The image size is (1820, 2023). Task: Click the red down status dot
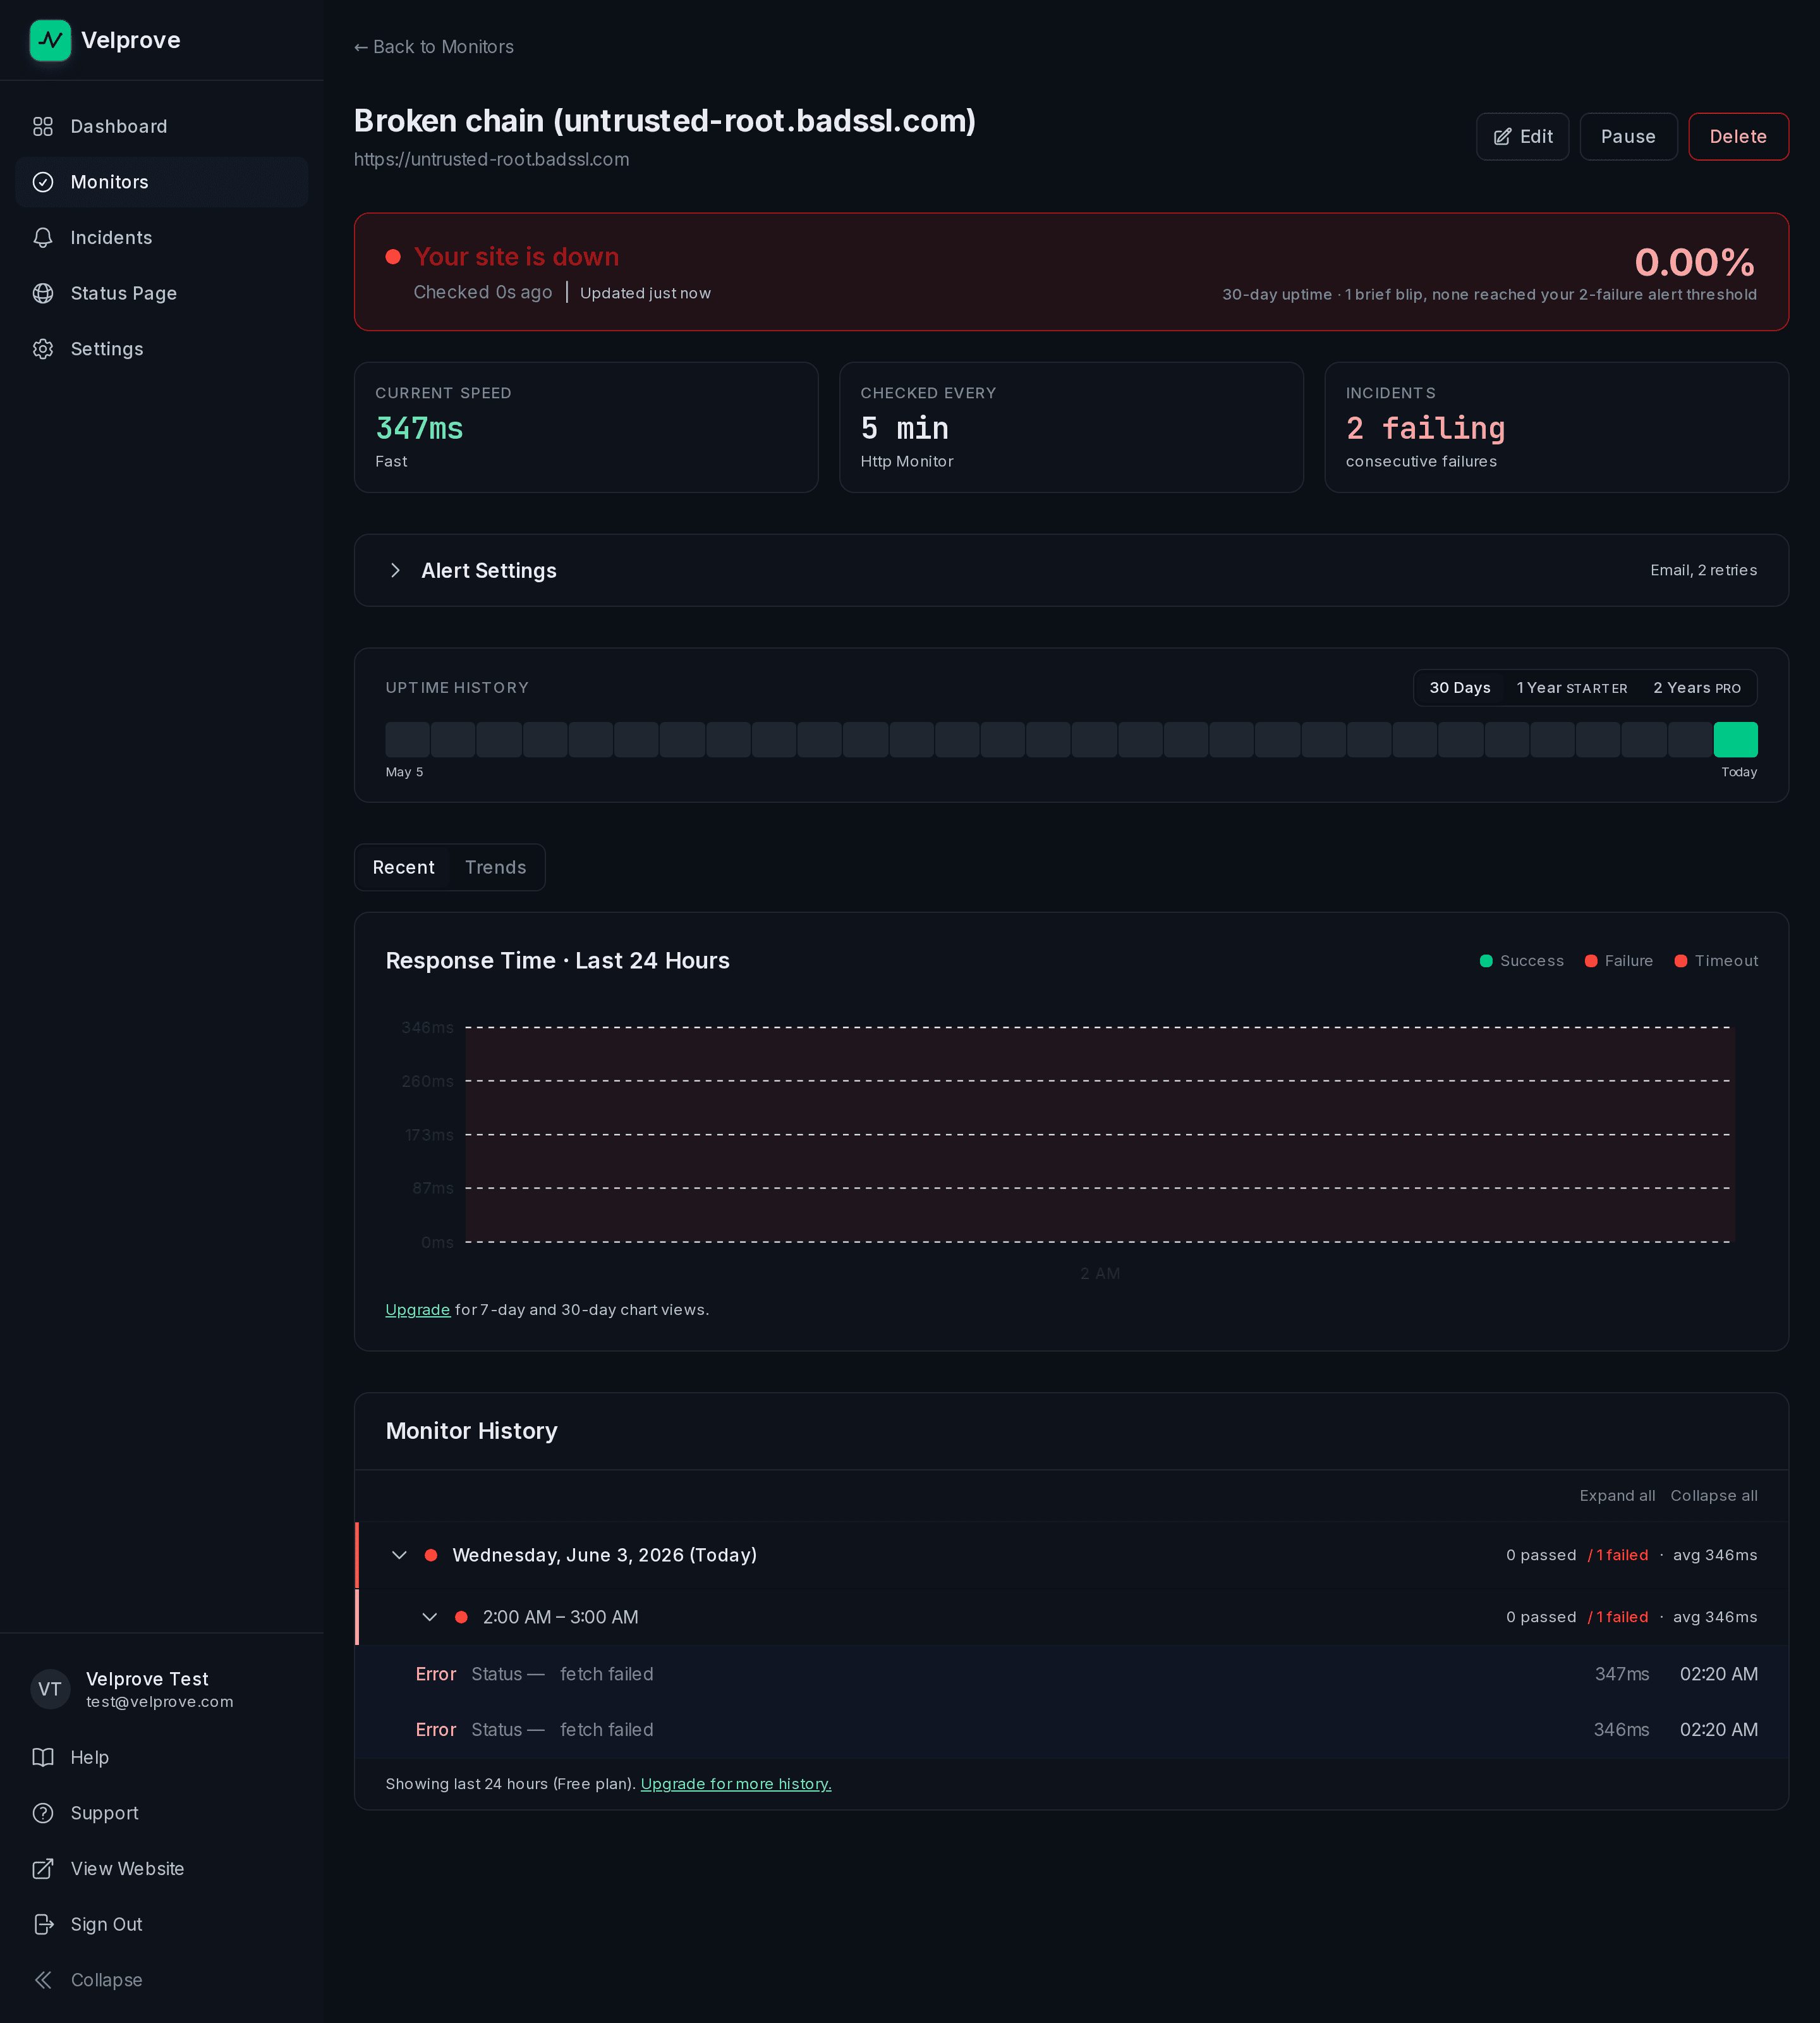(393, 257)
